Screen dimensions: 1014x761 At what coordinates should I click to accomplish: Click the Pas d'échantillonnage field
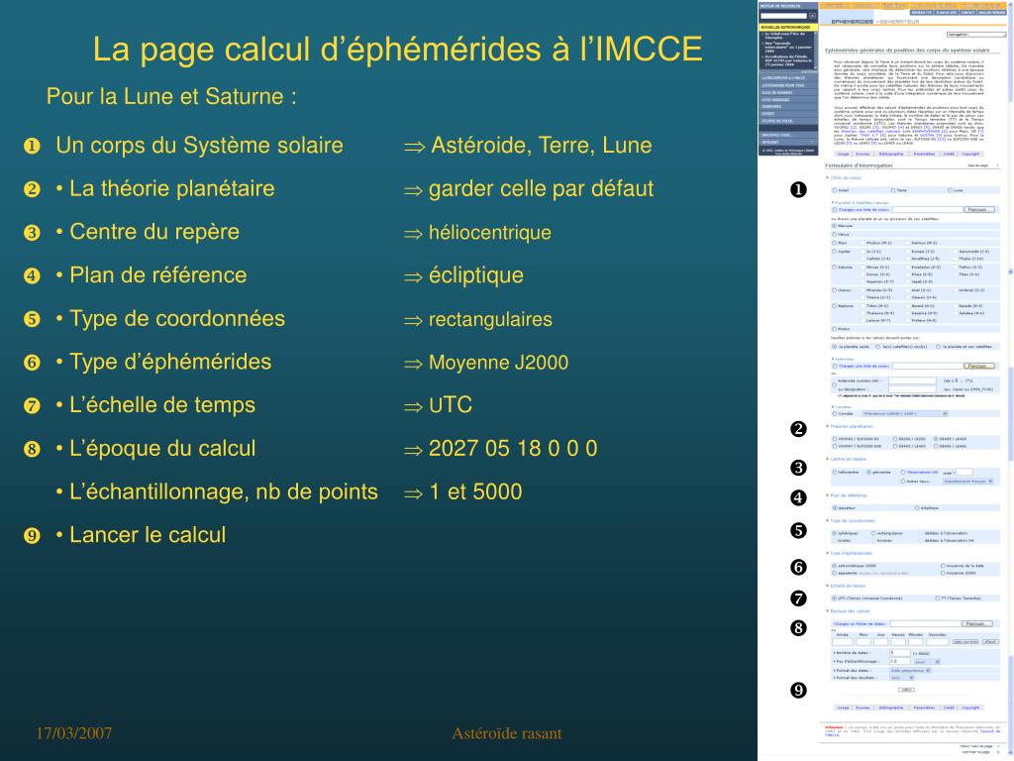click(x=899, y=661)
